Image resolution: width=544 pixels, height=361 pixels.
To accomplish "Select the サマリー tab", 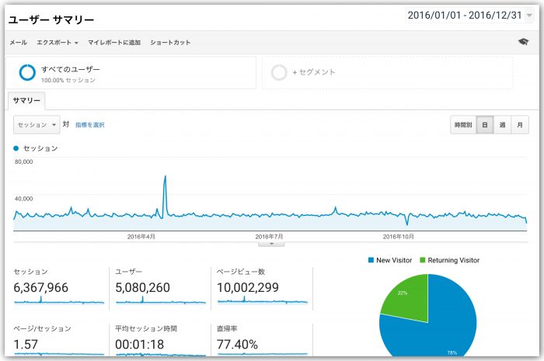I will click(26, 101).
